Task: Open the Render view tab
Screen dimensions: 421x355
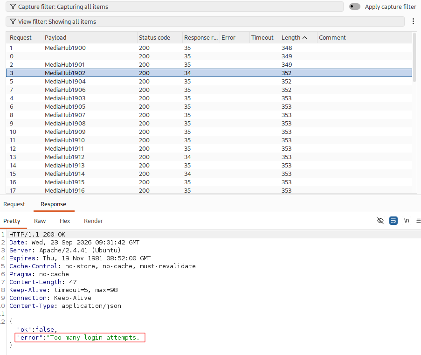Action: click(x=93, y=221)
